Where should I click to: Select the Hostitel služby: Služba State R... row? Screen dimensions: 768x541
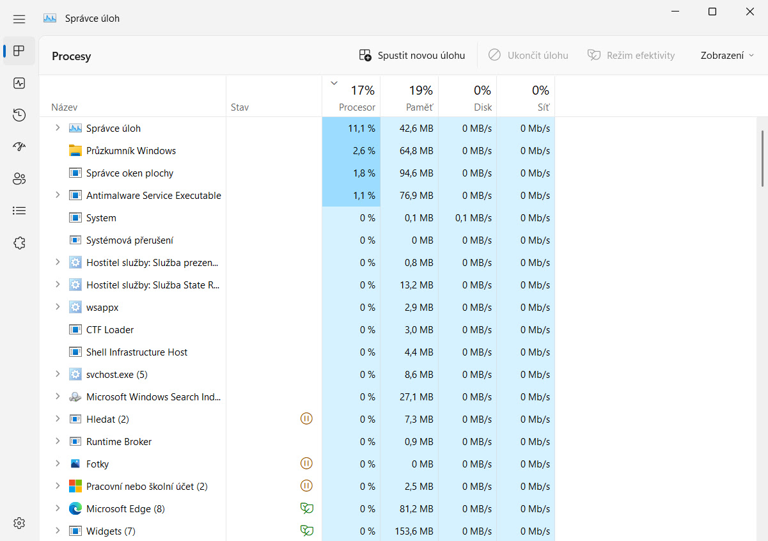(297, 285)
